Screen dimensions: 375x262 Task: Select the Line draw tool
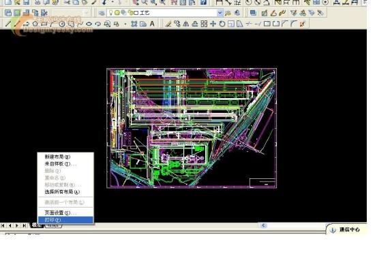(x=8, y=24)
